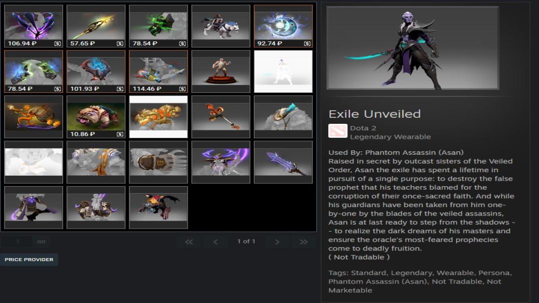Choose the purple crystal sword item
Viewport: 539px width, 303px height.
pos(283,162)
